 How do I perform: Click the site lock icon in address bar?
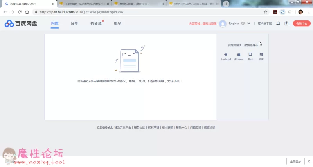tap(36, 12)
